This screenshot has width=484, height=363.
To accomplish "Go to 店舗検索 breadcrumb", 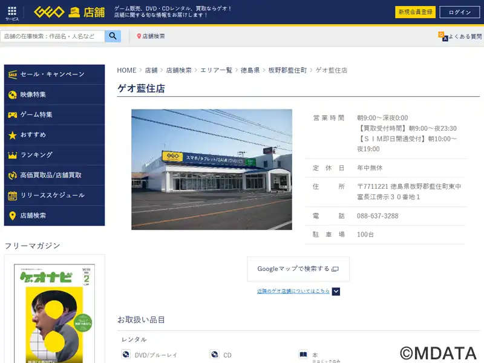I will pos(178,70).
